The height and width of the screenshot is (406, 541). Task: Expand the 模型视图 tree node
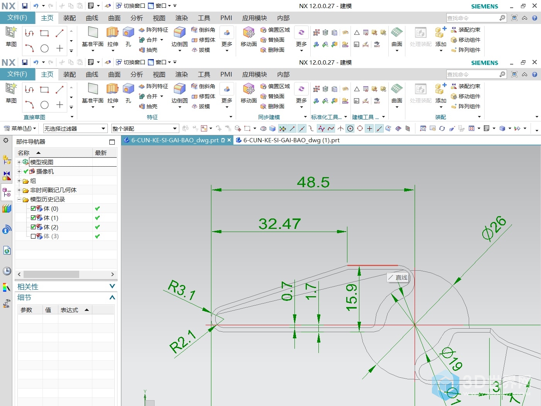[x=19, y=162]
